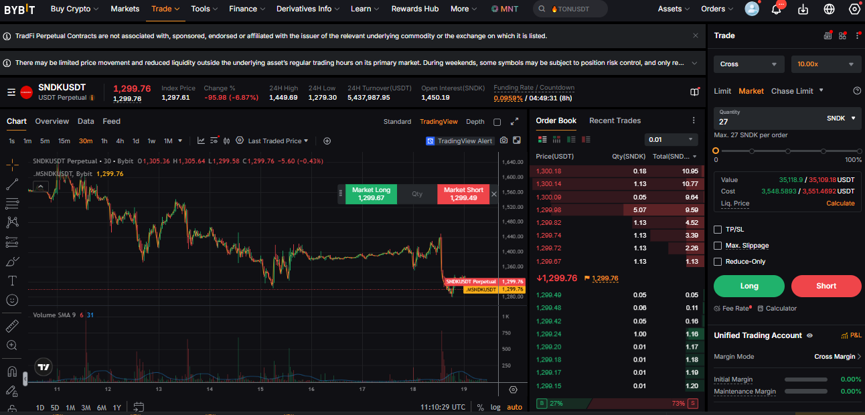The width and height of the screenshot is (865, 415).
Task: Open the Buy Crypto menu
Action: tap(74, 9)
